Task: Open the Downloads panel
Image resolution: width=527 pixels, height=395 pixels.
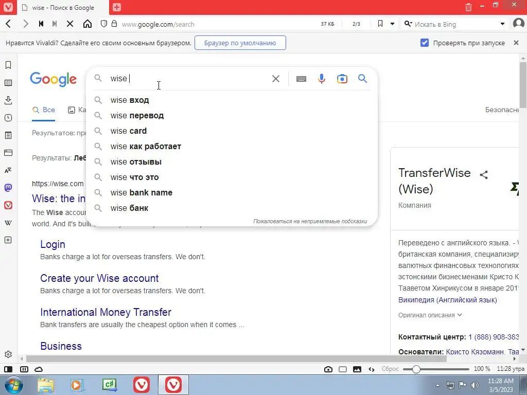Action: pyautogui.click(x=8, y=100)
